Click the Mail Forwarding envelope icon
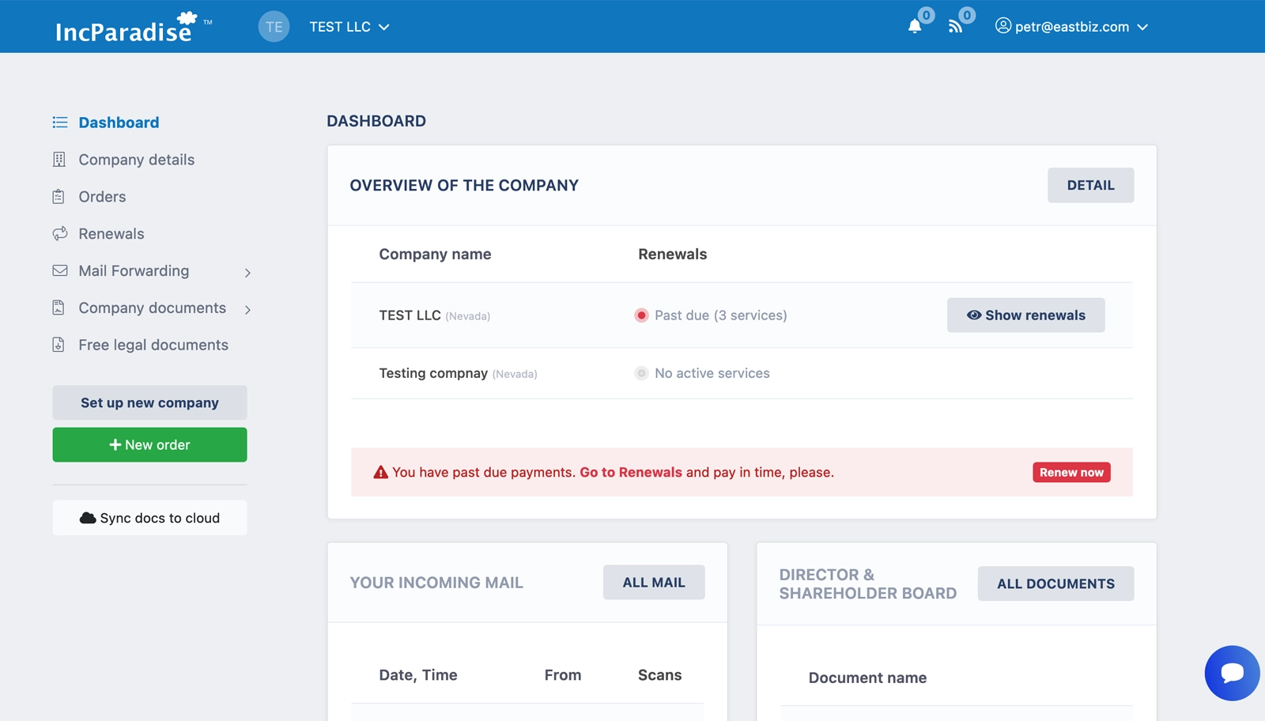The height and width of the screenshot is (721, 1265). click(59, 270)
